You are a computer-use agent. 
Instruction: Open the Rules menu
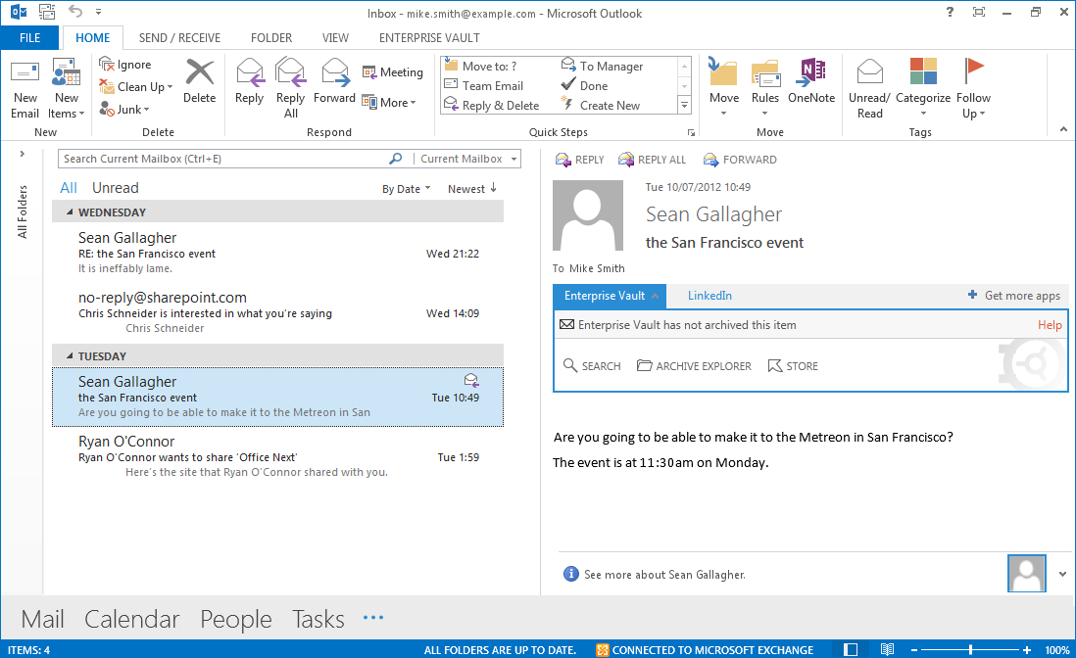tap(765, 87)
